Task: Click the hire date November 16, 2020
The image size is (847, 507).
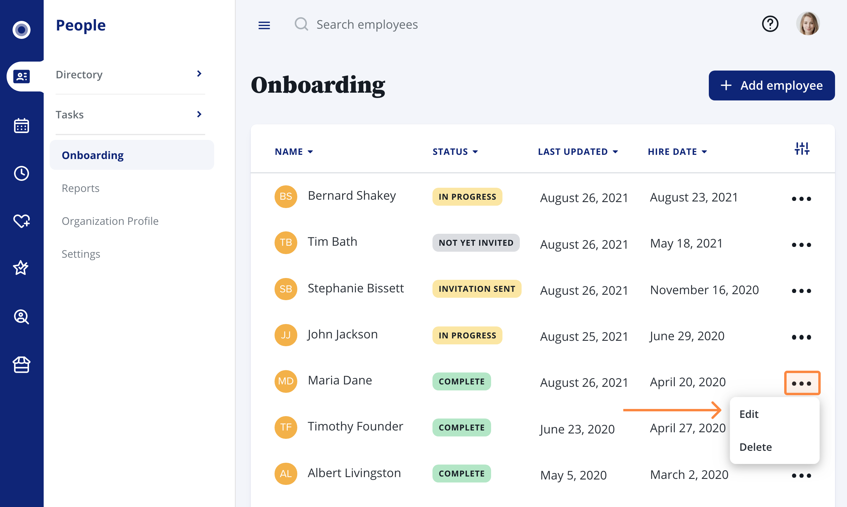Action: tap(704, 290)
